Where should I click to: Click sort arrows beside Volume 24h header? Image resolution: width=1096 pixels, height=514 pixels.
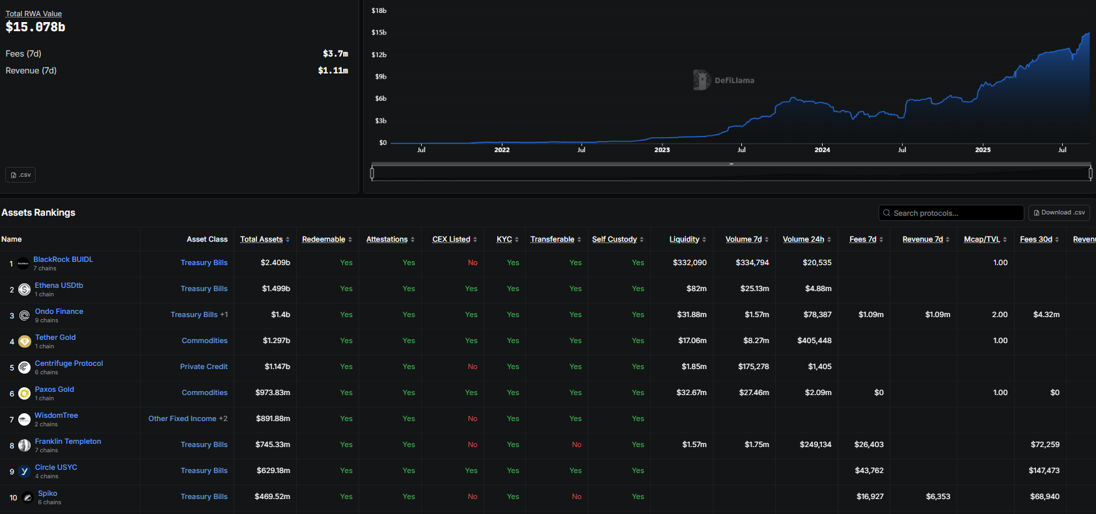[829, 240]
